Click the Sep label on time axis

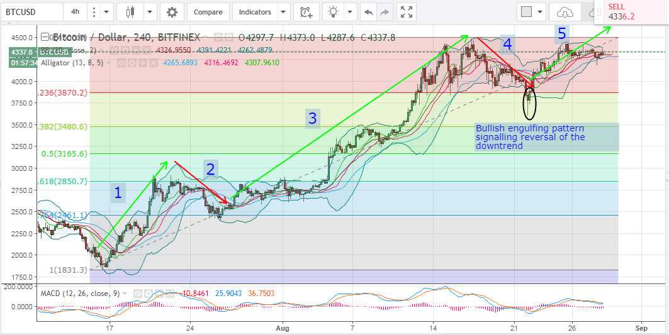[x=641, y=328]
